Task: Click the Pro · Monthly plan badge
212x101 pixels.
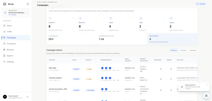Action: (201, 4)
